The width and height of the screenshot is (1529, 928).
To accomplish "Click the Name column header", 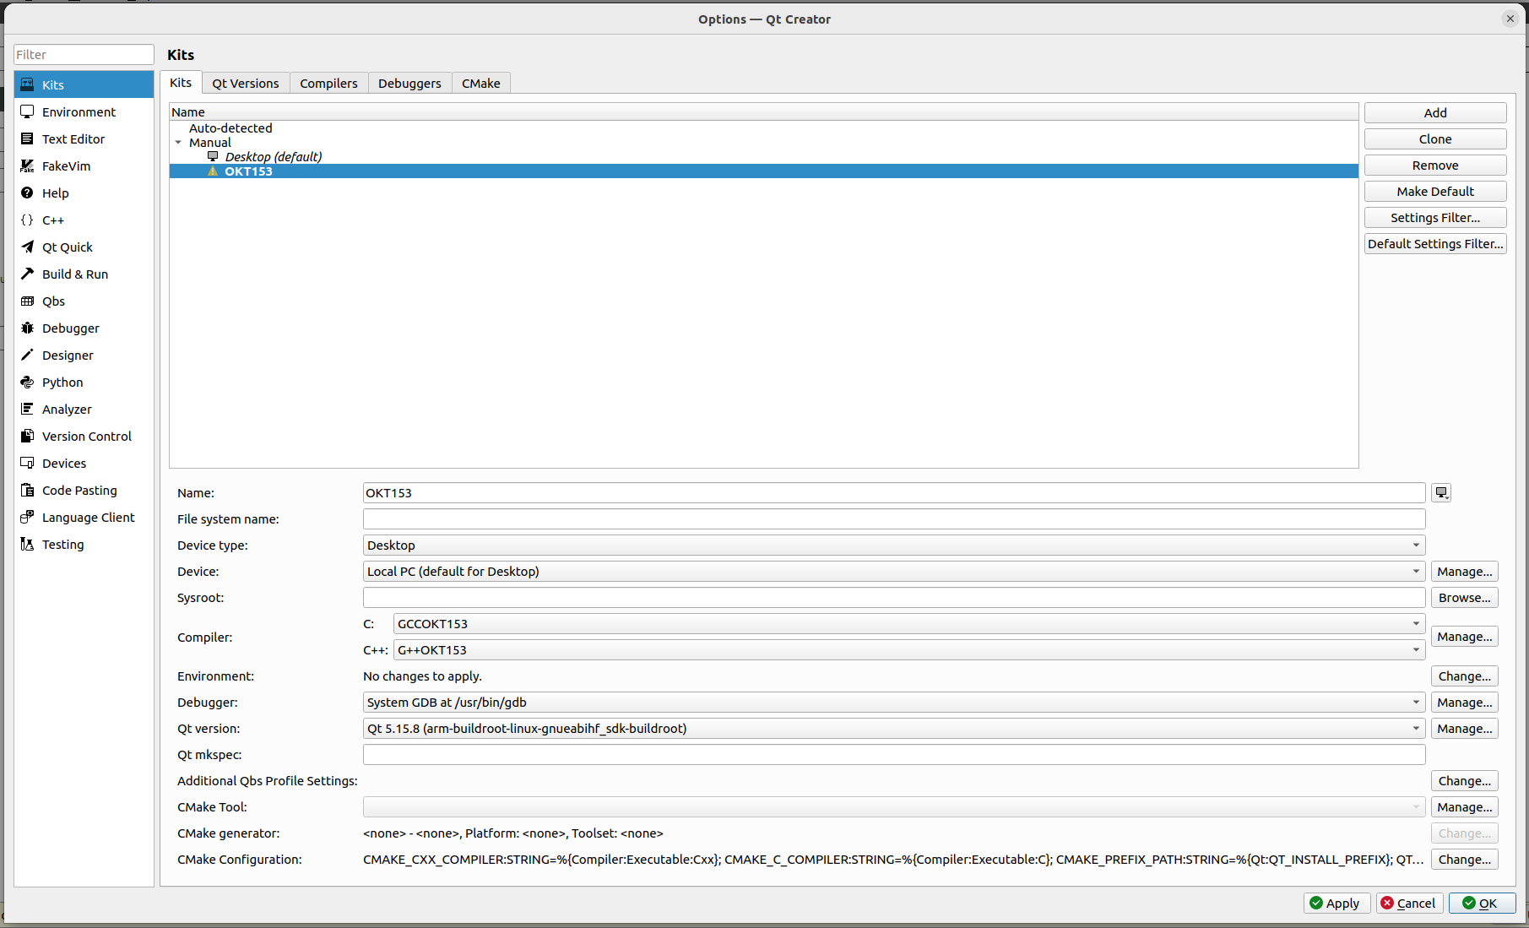I will pyautogui.click(x=764, y=112).
